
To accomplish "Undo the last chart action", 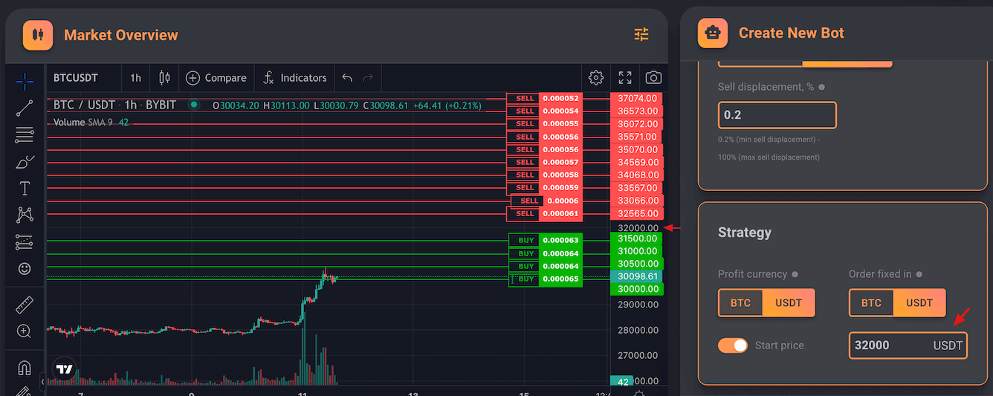I will click(347, 78).
